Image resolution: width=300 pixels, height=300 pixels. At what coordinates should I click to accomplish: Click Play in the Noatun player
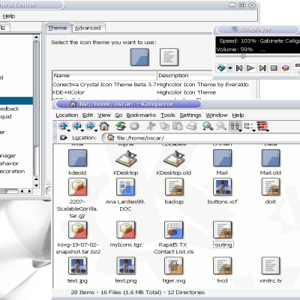(250, 68)
